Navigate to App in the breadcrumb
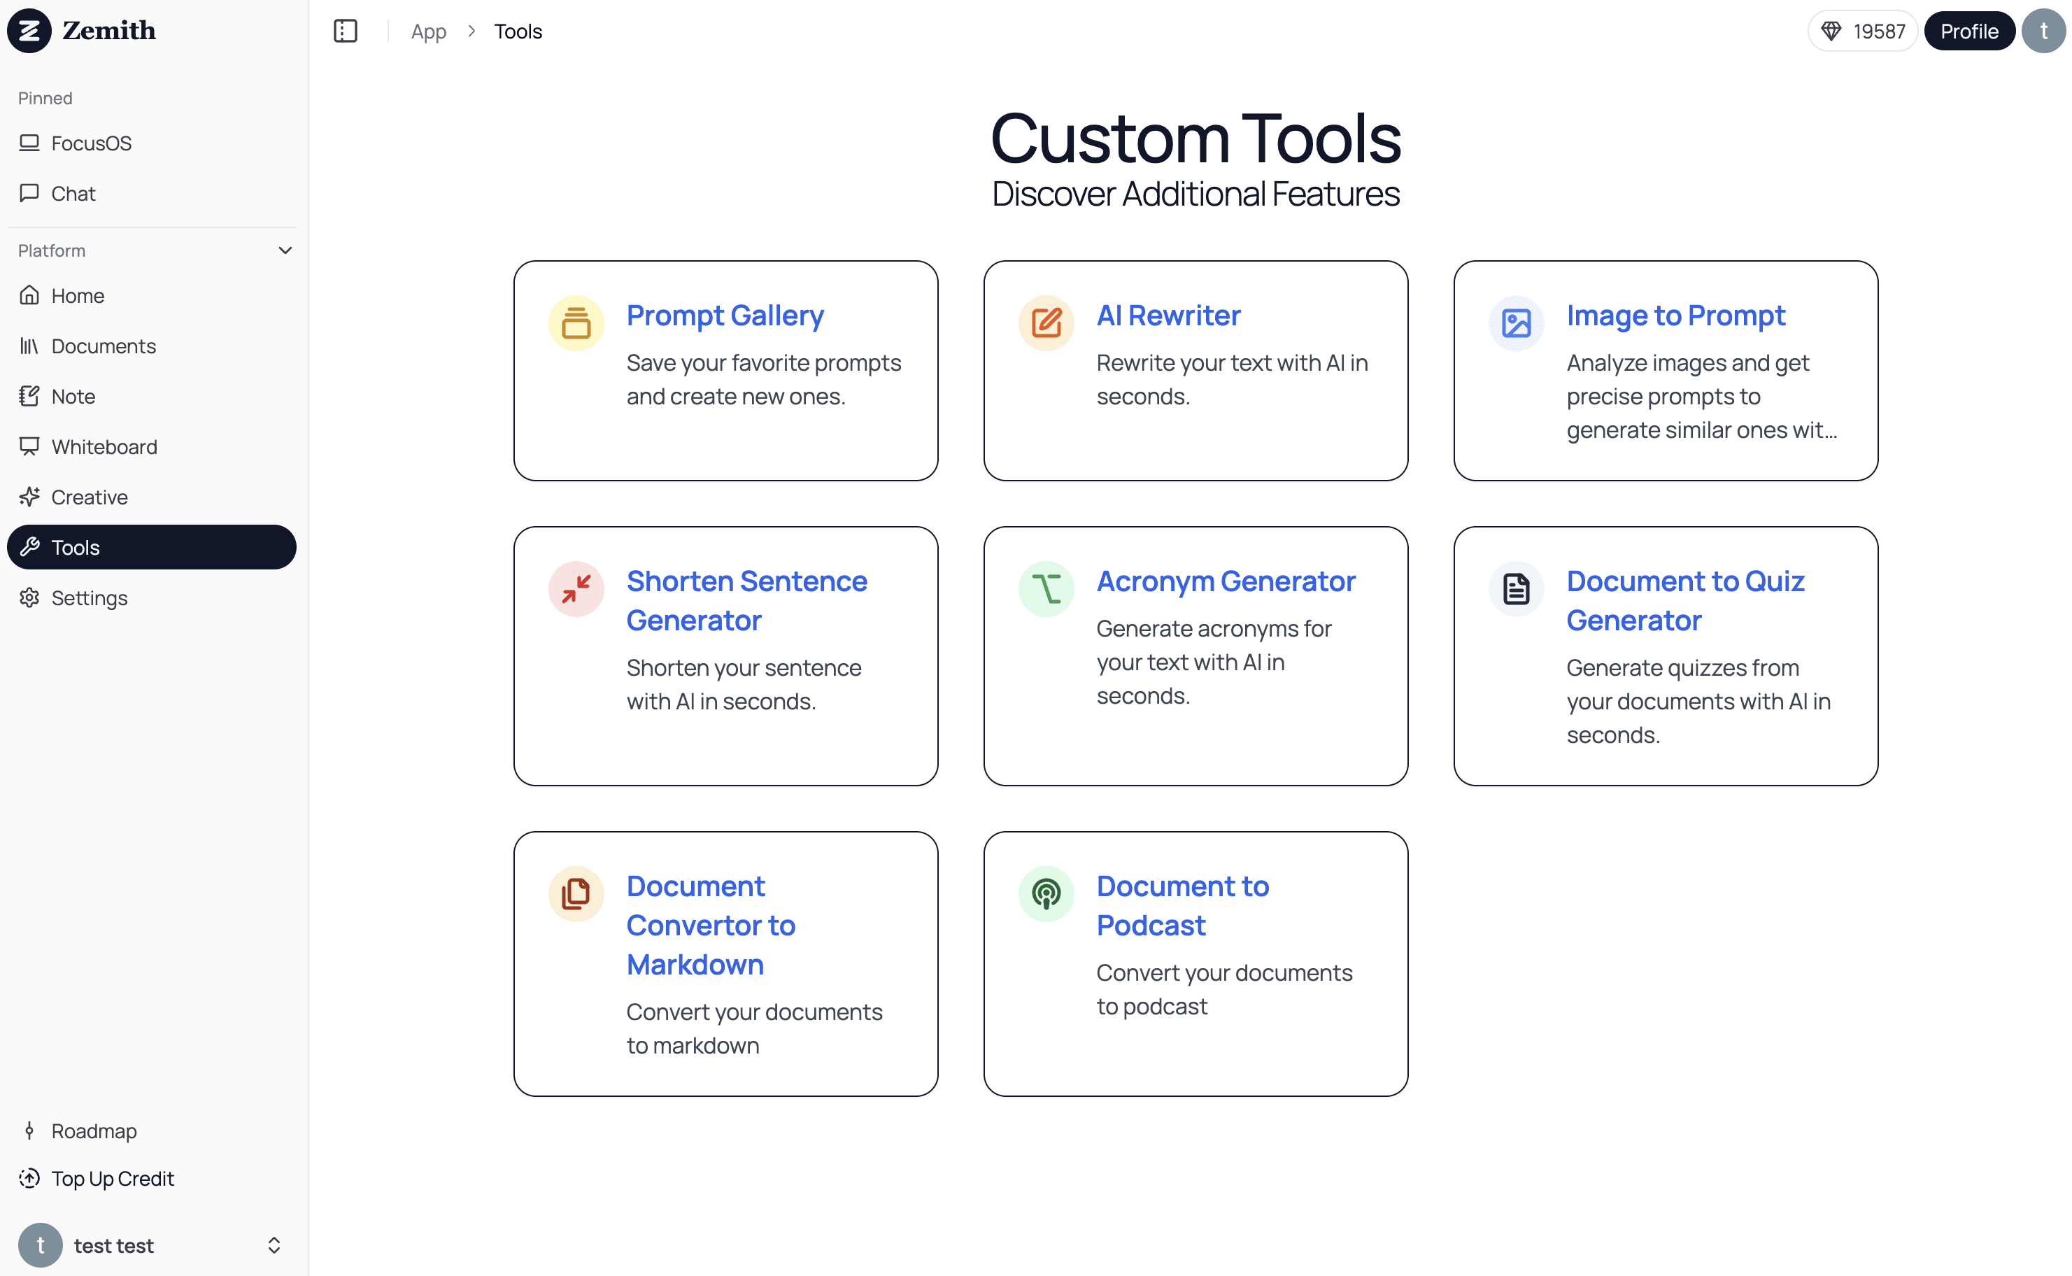 [427, 31]
